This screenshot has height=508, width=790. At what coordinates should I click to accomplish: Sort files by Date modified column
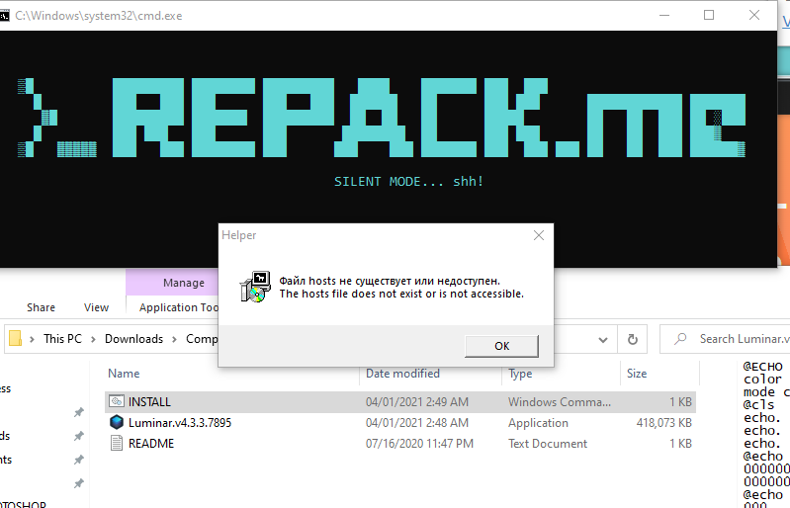click(x=402, y=373)
